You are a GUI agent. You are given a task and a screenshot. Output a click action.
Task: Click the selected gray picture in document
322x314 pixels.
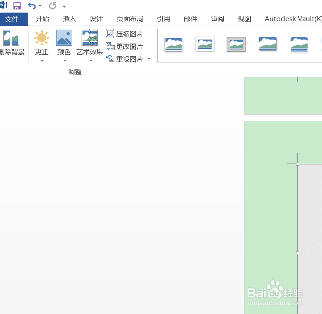(x=310, y=239)
